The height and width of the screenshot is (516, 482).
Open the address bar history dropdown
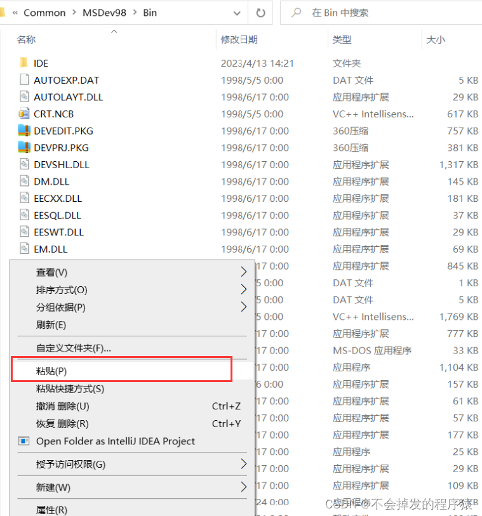tap(236, 13)
